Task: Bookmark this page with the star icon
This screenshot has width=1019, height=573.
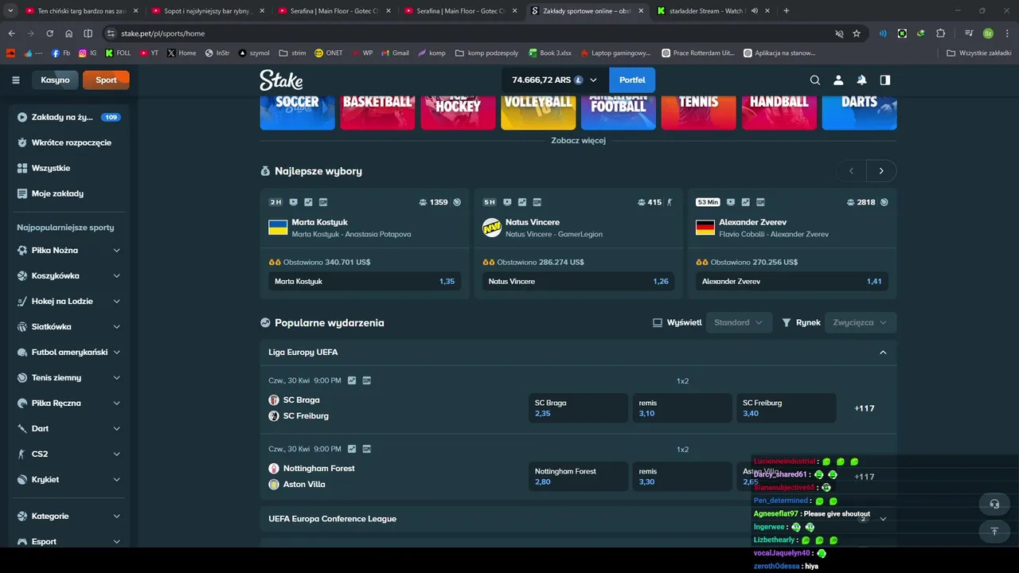Action: point(857,33)
